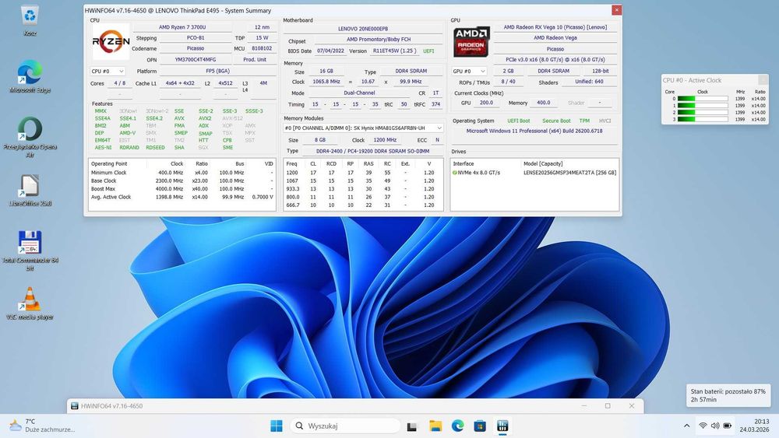The height and width of the screenshot is (438, 779).
Task: Open VLC media player shortcut
Action: pos(30,303)
